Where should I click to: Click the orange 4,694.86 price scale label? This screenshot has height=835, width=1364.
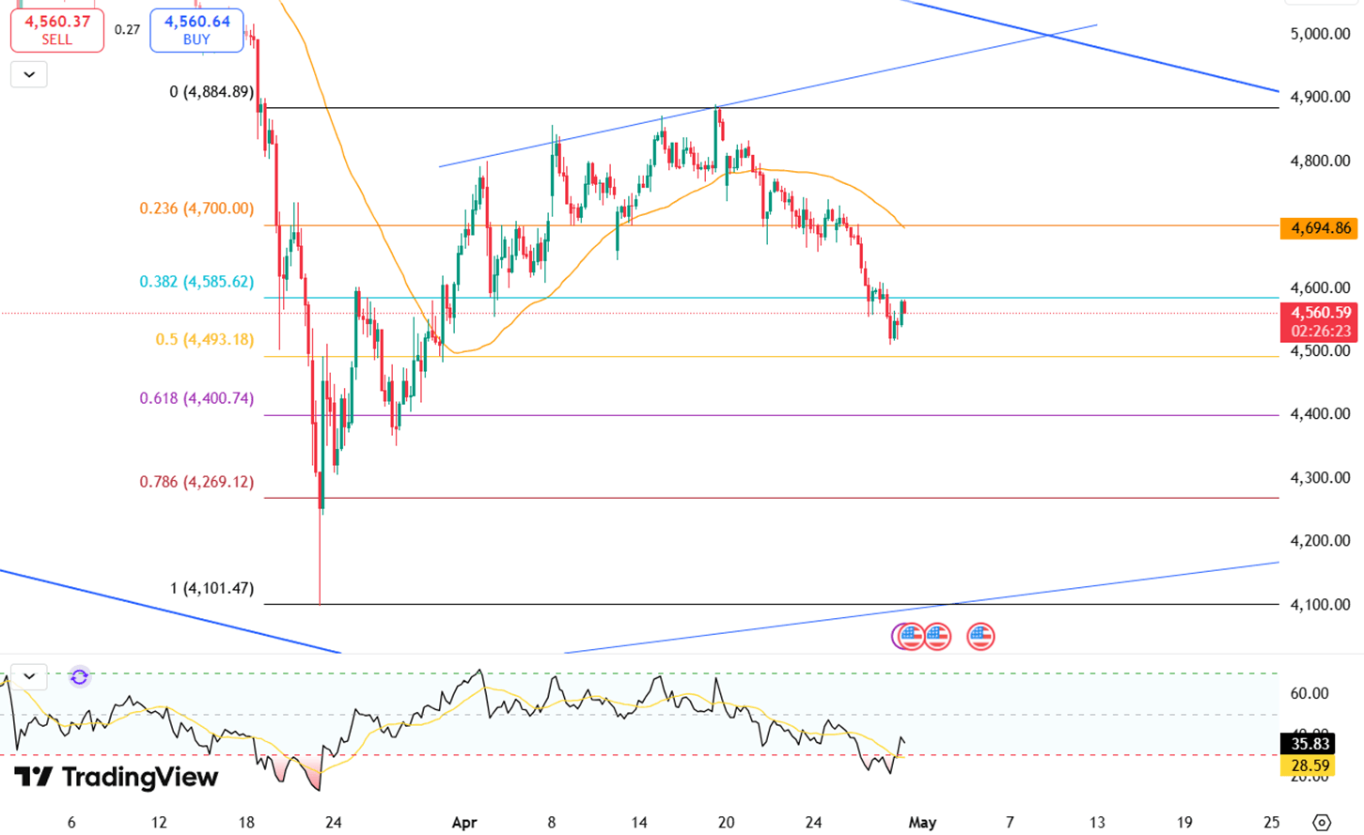click(x=1321, y=228)
